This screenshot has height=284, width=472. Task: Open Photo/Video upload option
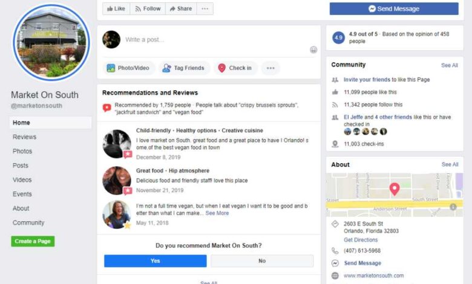click(x=128, y=68)
